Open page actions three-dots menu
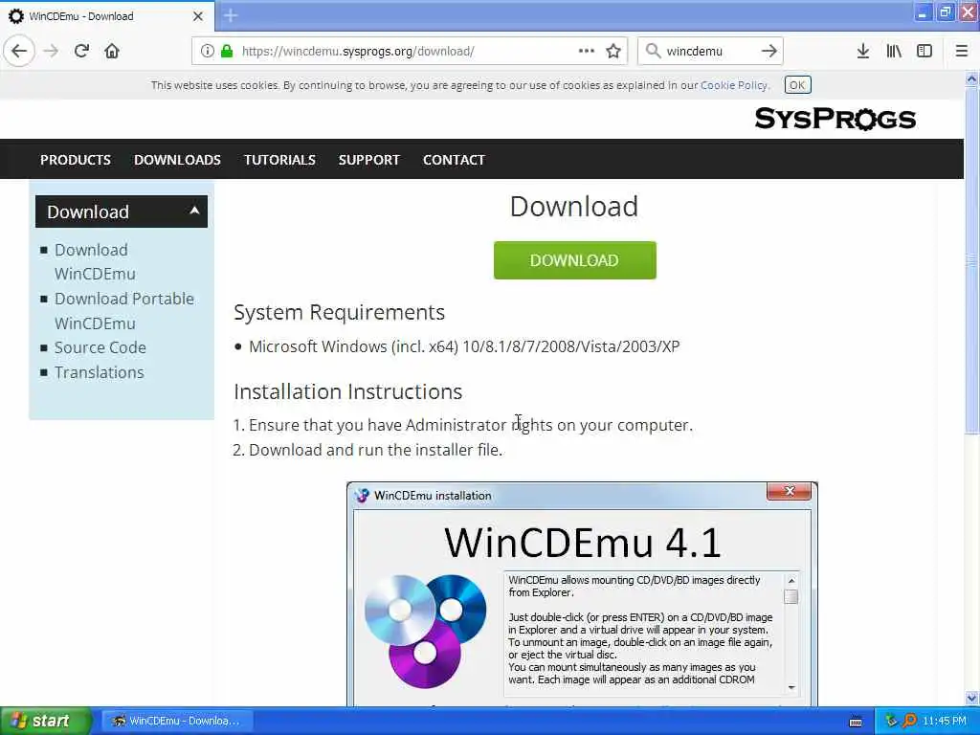The height and width of the screenshot is (735, 980). tap(587, 52)
